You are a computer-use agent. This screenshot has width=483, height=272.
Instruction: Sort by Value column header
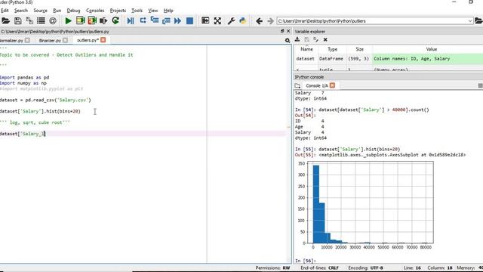[431, 49]
